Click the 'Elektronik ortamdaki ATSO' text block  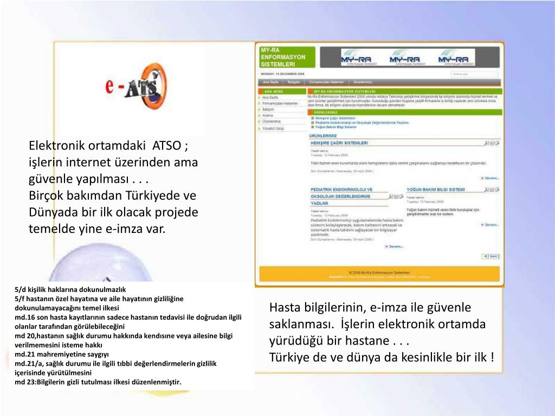(113, 187)
